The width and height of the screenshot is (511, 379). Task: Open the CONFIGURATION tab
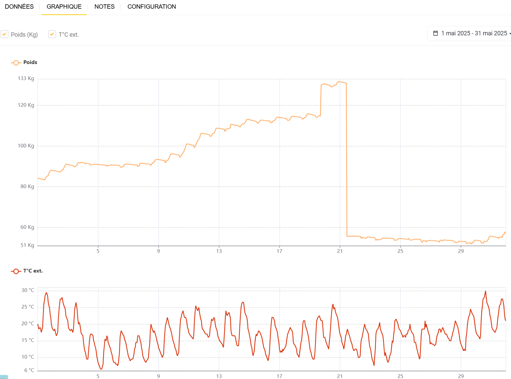tap(152, 7)
